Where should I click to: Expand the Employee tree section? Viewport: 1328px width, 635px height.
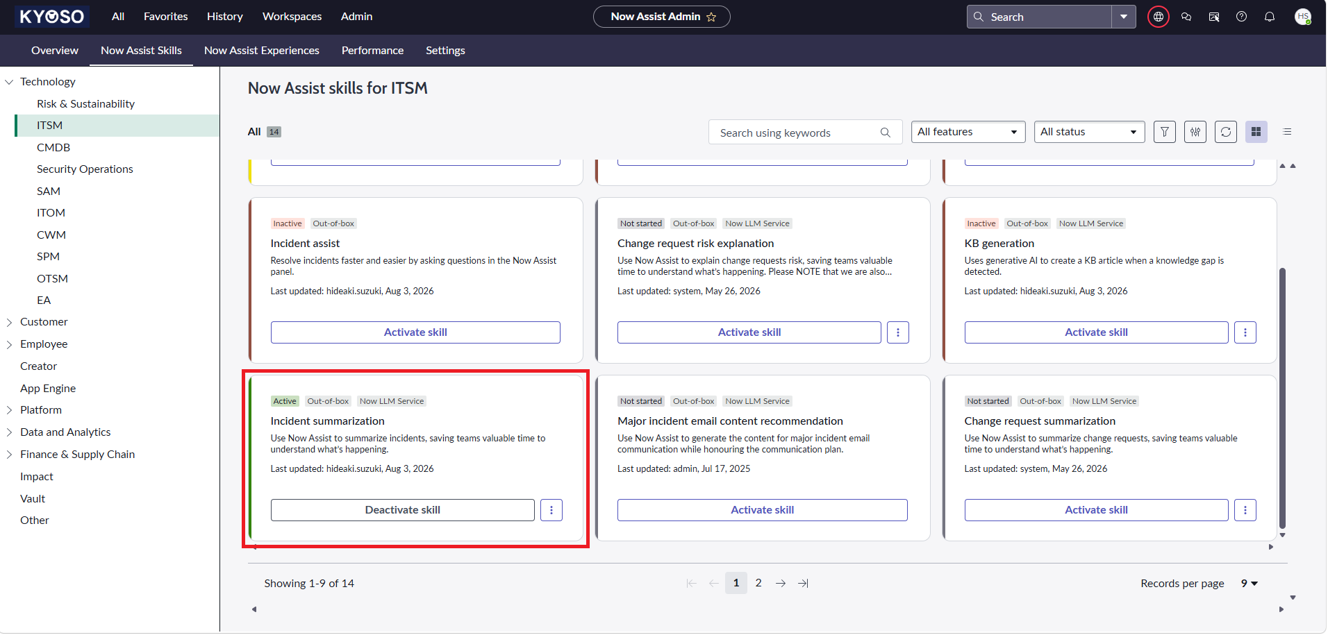tap(10, 344)
